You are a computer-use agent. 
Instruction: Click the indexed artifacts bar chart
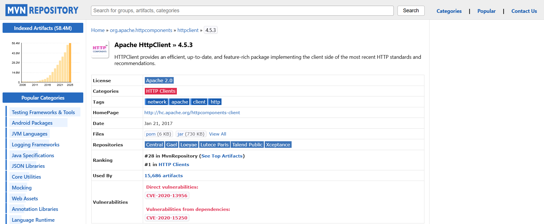pos(43,63)
